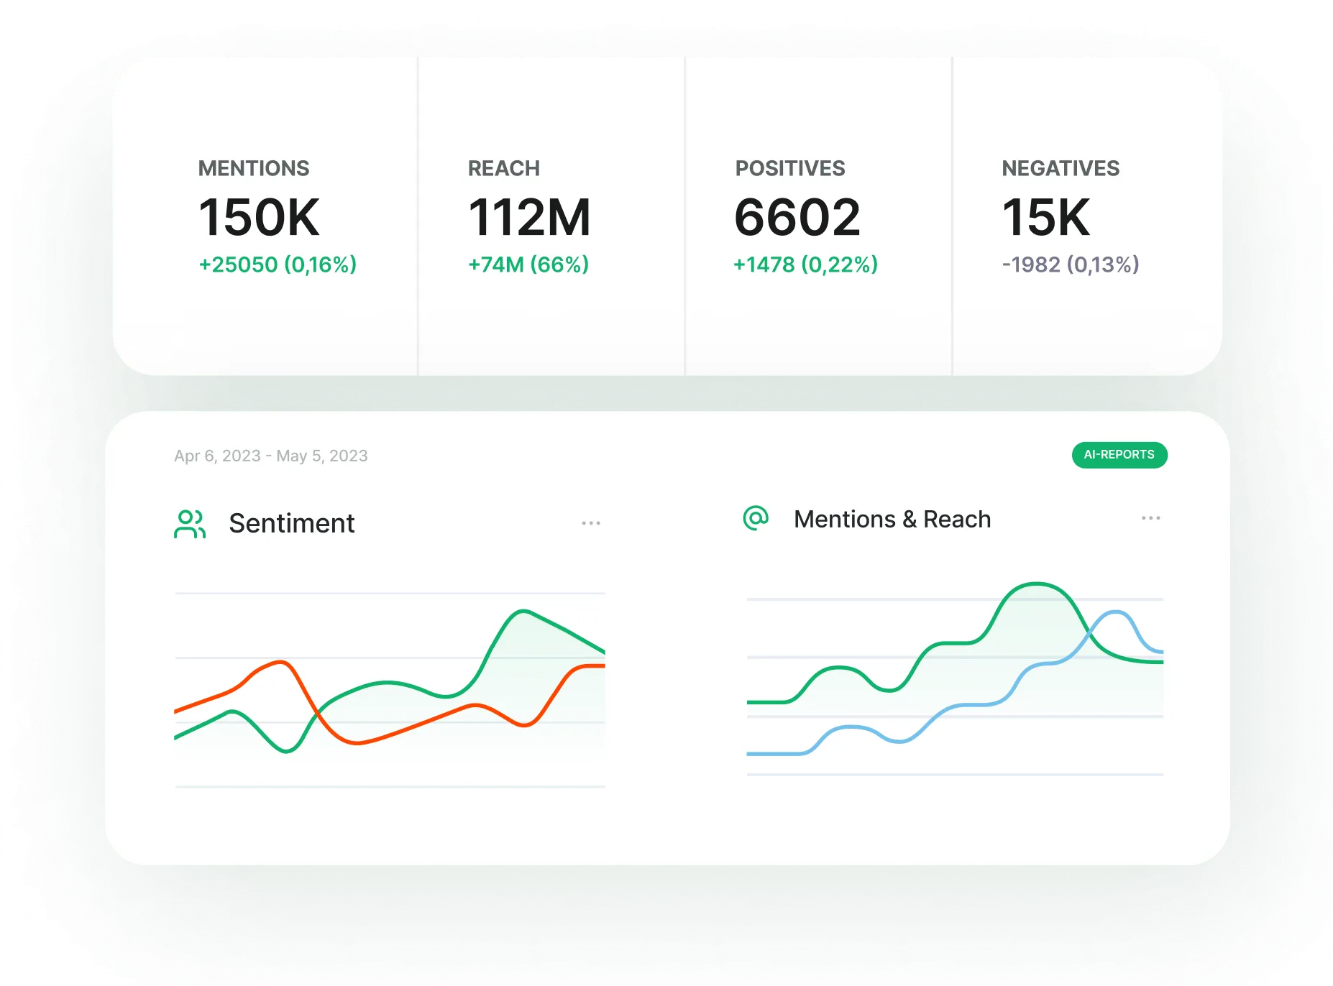
Task: Click the green AI-REPORTS badge
Action: pos(1119,455)
